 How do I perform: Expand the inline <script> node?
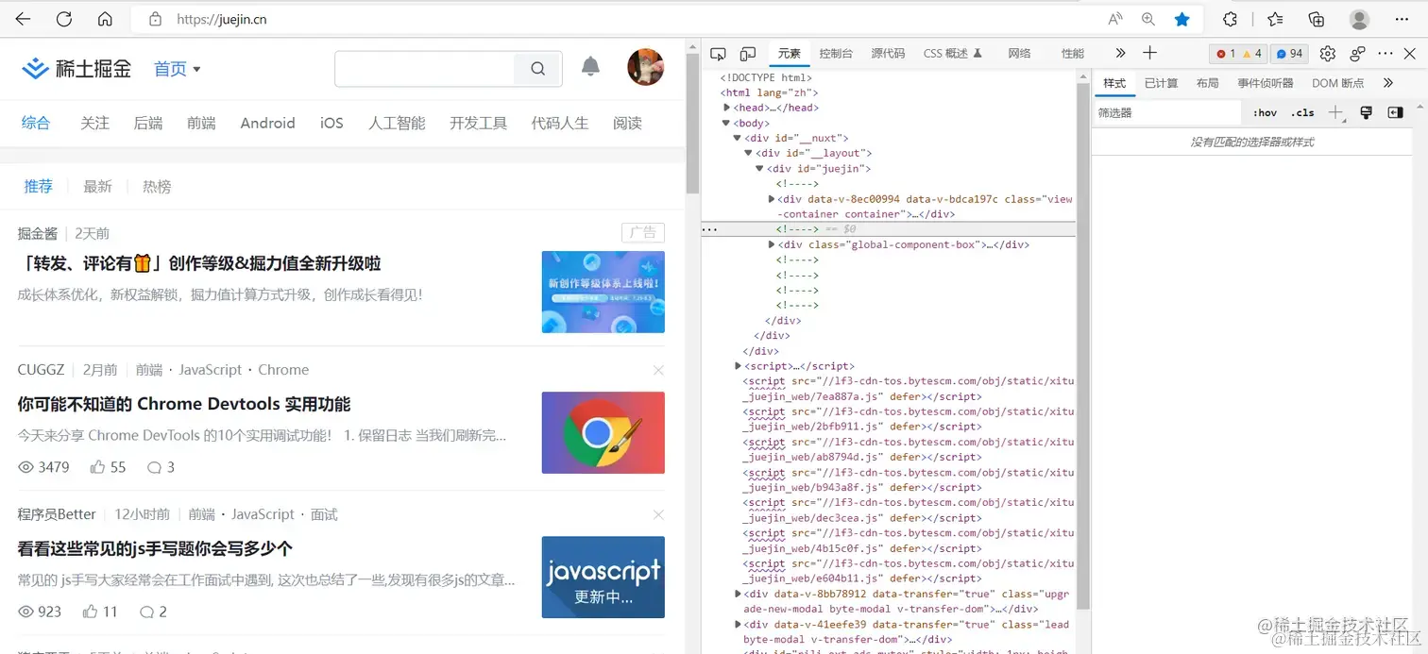(739, 365)
